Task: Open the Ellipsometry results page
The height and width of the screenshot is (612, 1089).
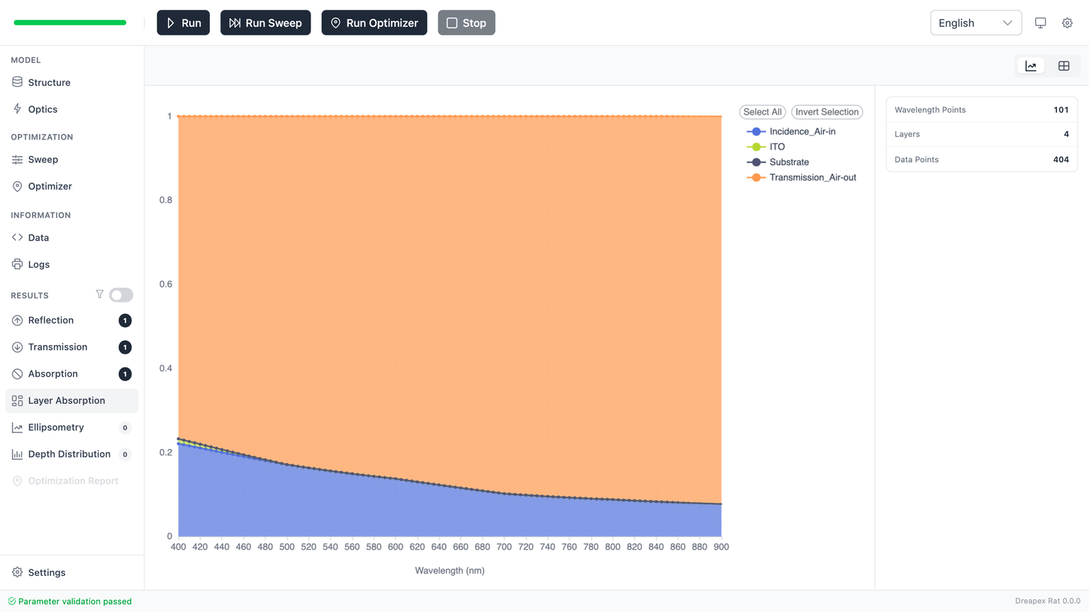Action: click(x=56, y=427)
